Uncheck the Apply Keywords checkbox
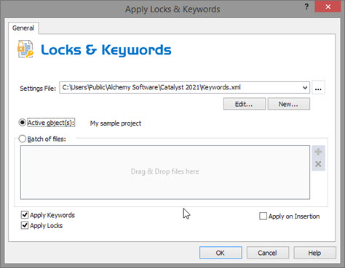The width and height of the screenshot is (345, 268). coord(25,215)
